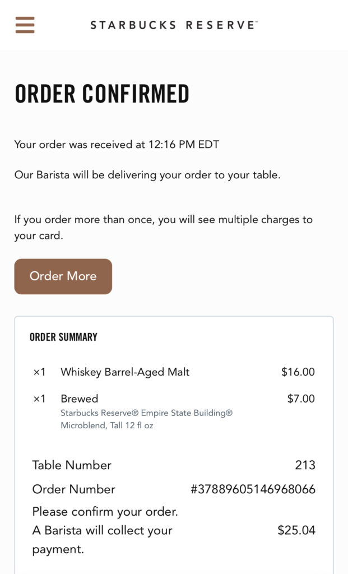Click the Table Number label
Viewport: 348px width, 574px height.
click(x=72, y=465)
